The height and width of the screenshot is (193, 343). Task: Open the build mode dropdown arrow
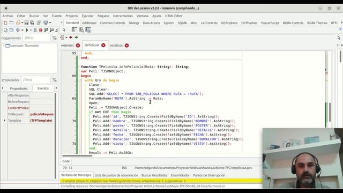[23, 30]
